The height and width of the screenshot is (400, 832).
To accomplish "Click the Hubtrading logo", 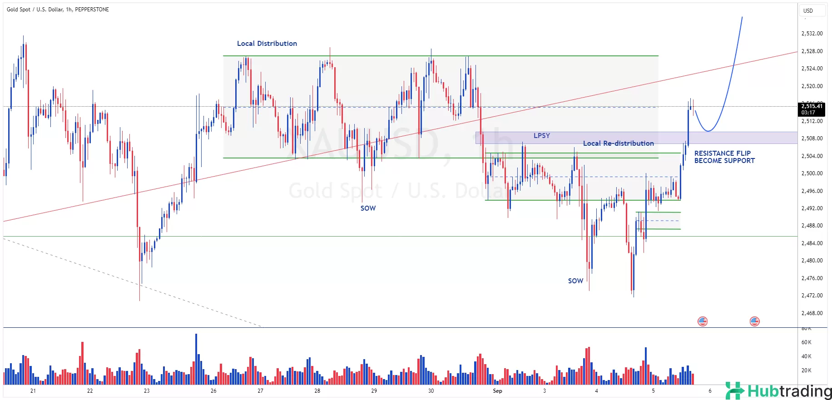I will pos(778,391).
